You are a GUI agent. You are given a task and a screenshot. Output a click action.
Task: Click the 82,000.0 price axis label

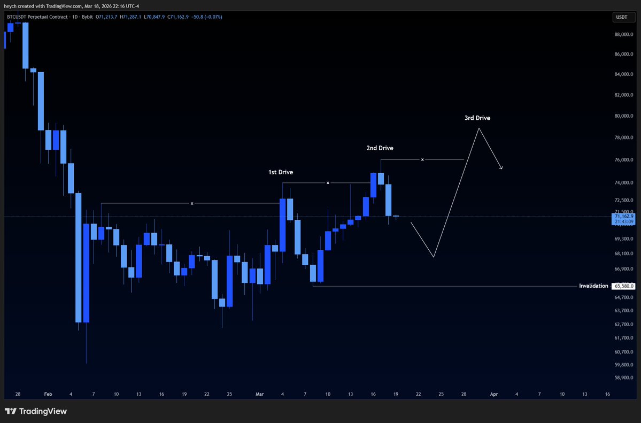(624, 95)
